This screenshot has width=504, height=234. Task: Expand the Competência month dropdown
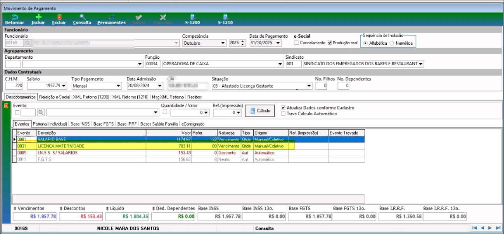[x=223, y=43]
